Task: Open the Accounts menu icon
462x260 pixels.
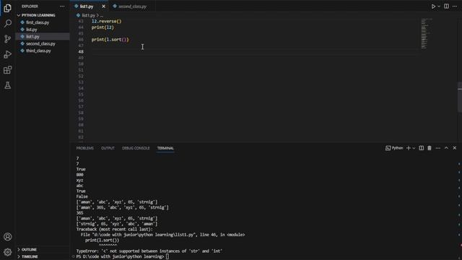Action: 8,237
